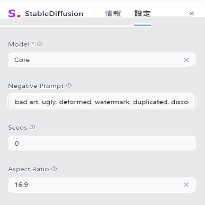Image resolution: width=205 pixels, height=205 pixels.
Task: Select the 設定 tab
Action: pos(142,14)
